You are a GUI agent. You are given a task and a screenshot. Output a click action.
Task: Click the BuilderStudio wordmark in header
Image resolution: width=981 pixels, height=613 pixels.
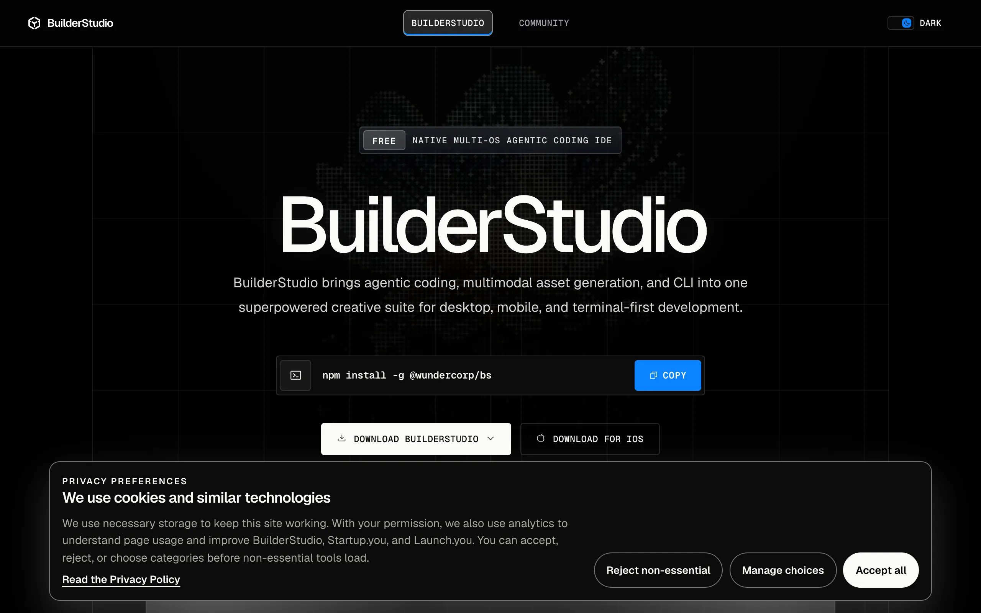click(80, 23)
